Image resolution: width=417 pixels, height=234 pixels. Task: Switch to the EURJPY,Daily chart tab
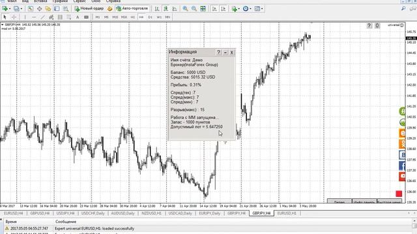point(210,213)
